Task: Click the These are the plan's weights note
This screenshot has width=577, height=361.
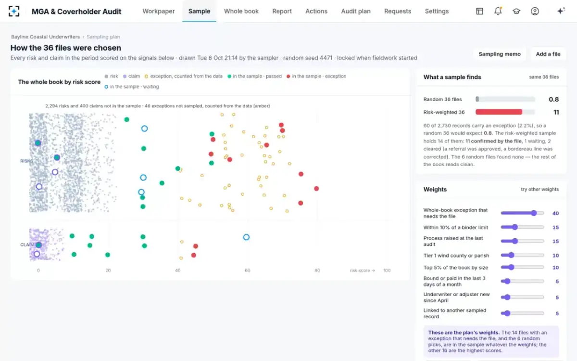Action: point(491,343)
